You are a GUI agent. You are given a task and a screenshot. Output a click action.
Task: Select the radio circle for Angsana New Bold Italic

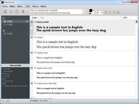[32, 89]
